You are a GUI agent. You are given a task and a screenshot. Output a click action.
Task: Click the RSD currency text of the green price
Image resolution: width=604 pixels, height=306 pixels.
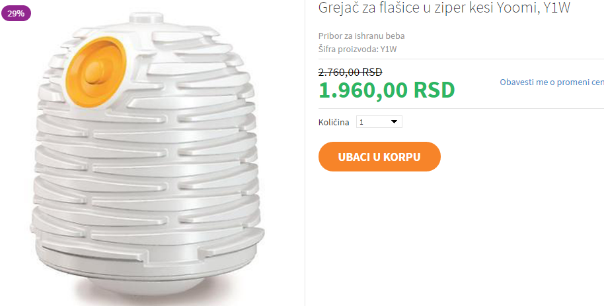pos(434,90)
